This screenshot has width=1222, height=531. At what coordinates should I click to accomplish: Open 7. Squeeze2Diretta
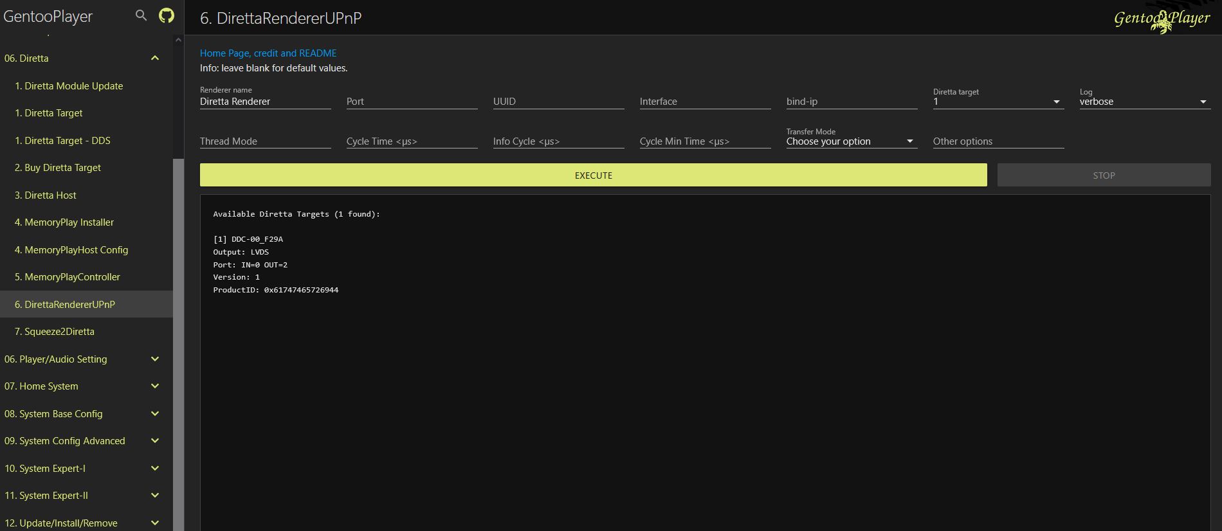(x=86, y=332)
